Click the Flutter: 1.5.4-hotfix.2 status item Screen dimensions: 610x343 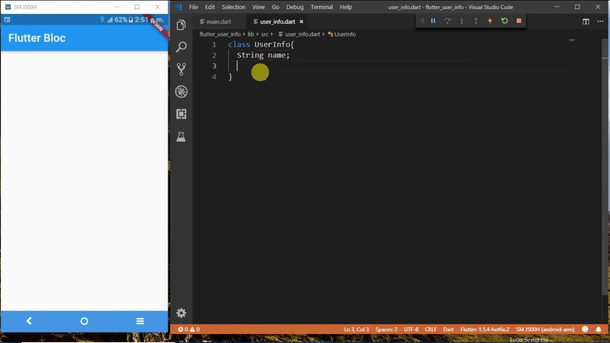(x=485, y=330)
